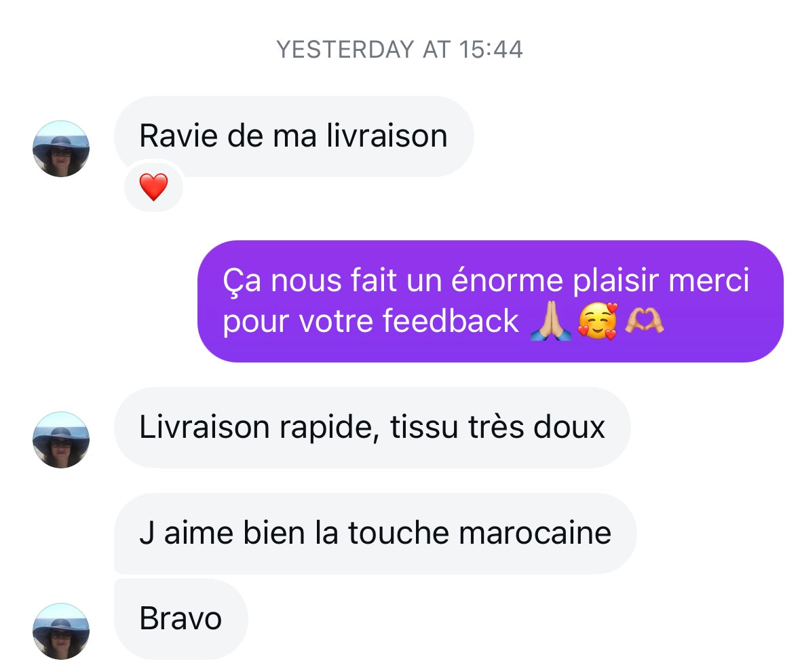Click the word 'Ravie' in first message
The height and width of the screenshot is (670, 800).
point(178,136)
